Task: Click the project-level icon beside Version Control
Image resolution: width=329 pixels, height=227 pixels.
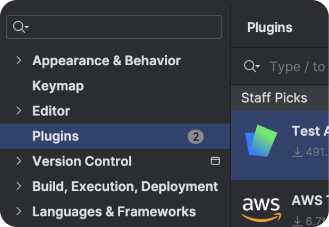Action: [215, 161]
